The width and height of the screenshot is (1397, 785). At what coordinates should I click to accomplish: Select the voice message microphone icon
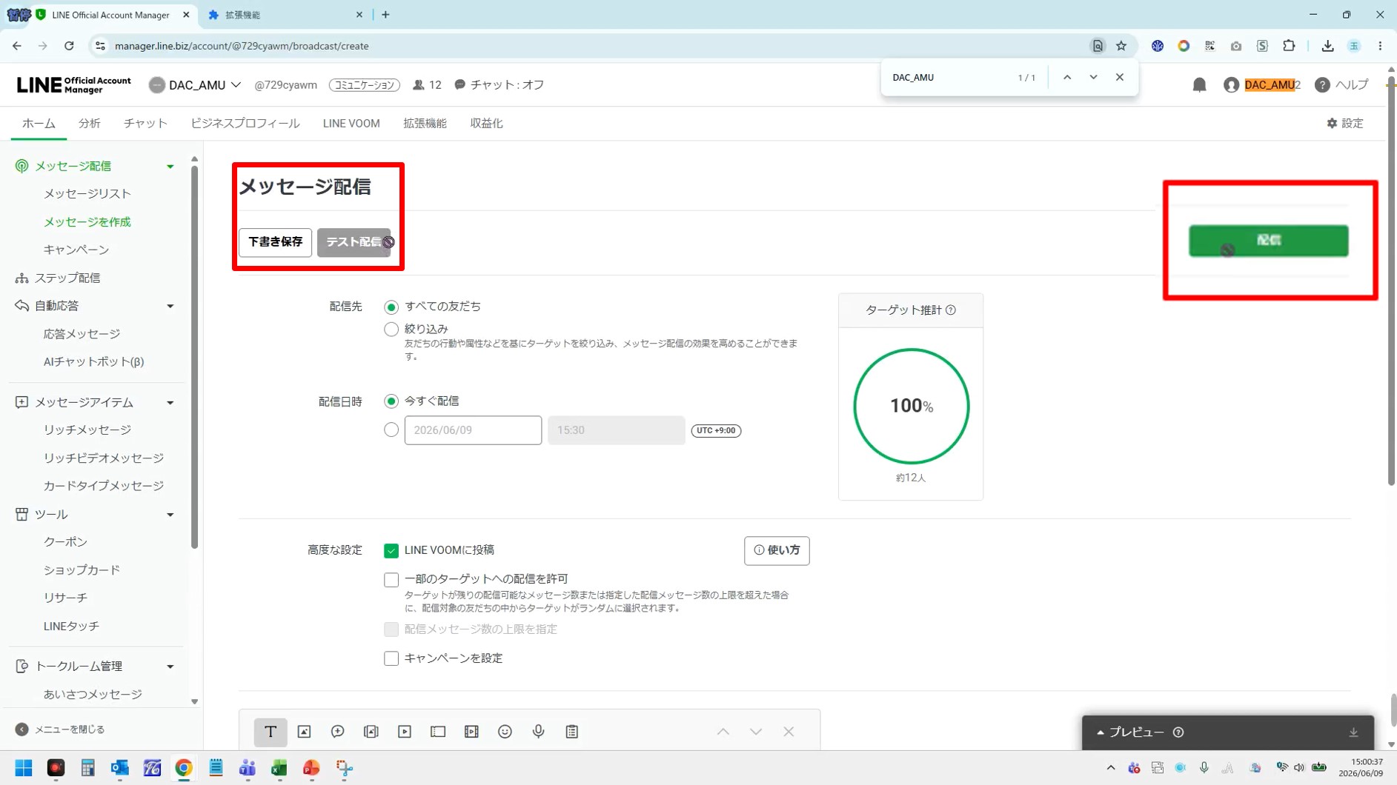pos(539,732)
